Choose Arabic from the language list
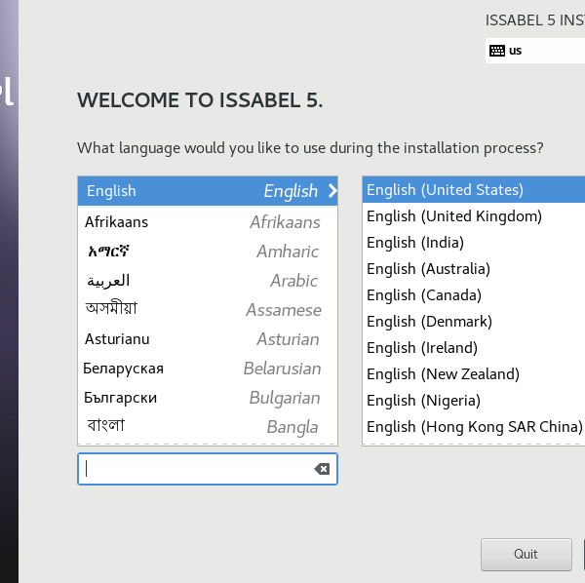585x583 pixels. tap(207, 281)
